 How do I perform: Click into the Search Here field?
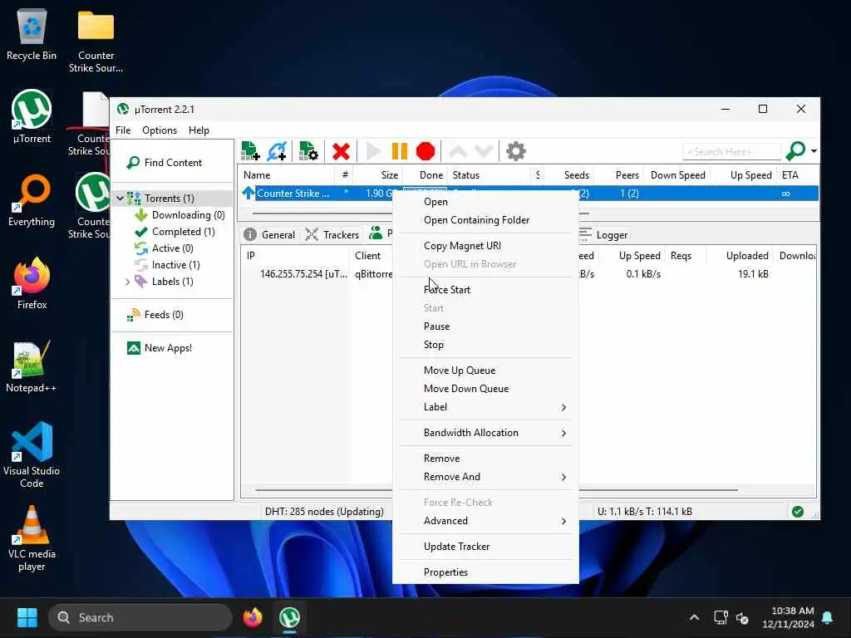coord(731,152)
